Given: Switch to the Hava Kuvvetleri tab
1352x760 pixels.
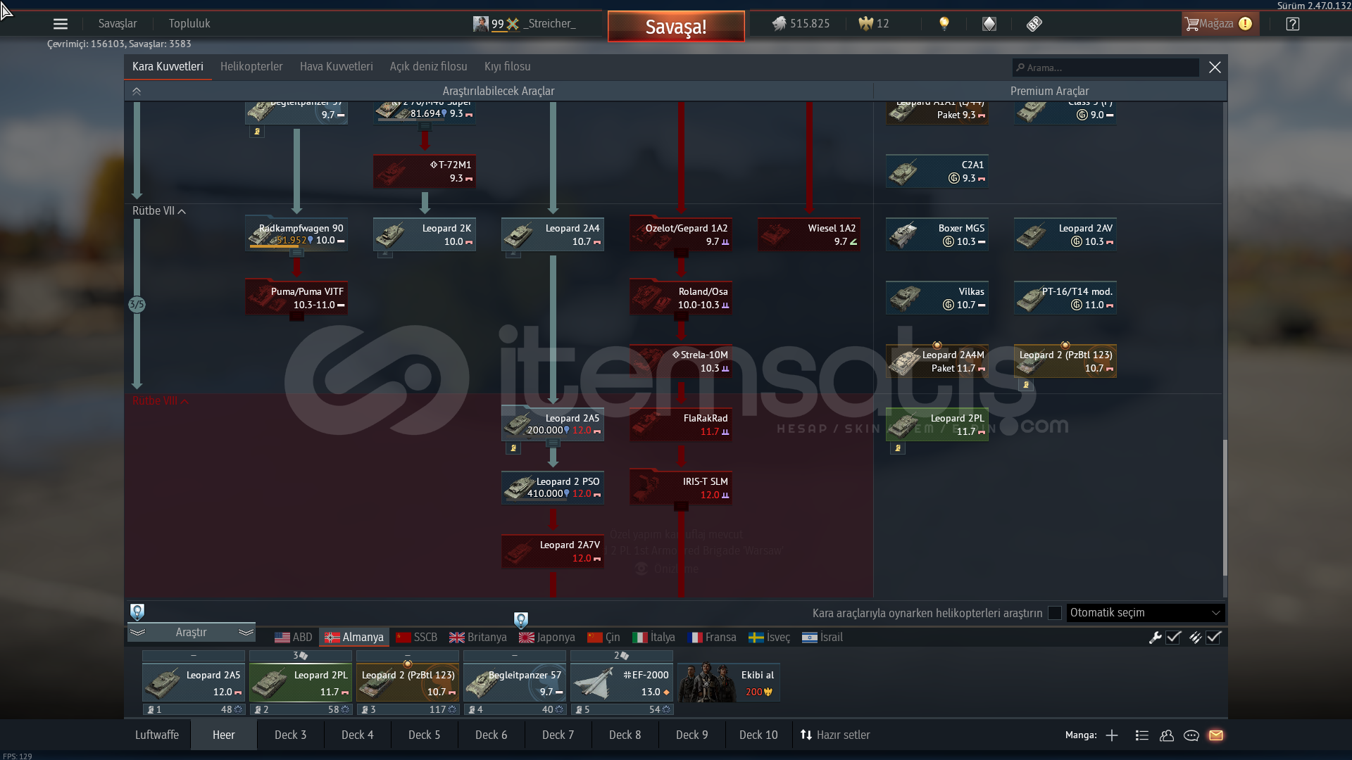Looking at the screenshot, I should tap(337, 67).
